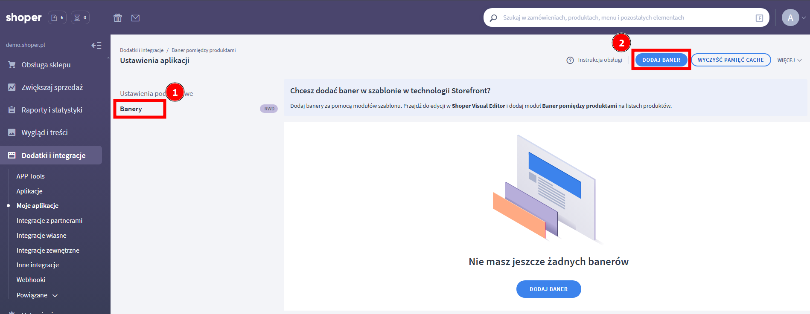Open the envelope messages icon
This screenshot has height=314, width=810.
tap(135, 18)
